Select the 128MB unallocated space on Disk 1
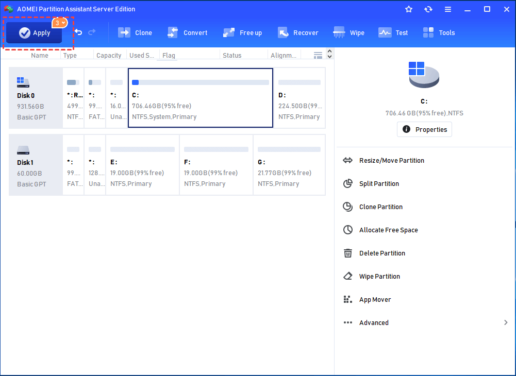Viewport: 516px width, 376px height. [95, 165]
